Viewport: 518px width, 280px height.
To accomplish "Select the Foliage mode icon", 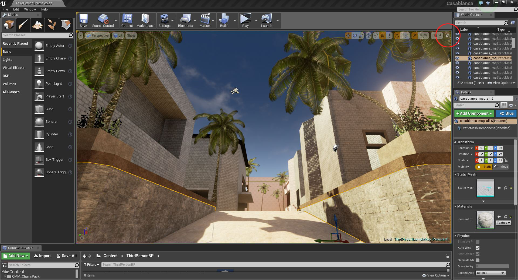I will point(52,25).
